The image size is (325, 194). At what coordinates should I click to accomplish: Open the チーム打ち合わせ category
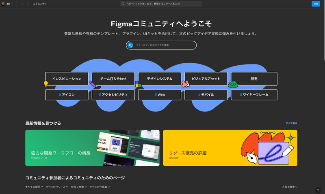113,79
